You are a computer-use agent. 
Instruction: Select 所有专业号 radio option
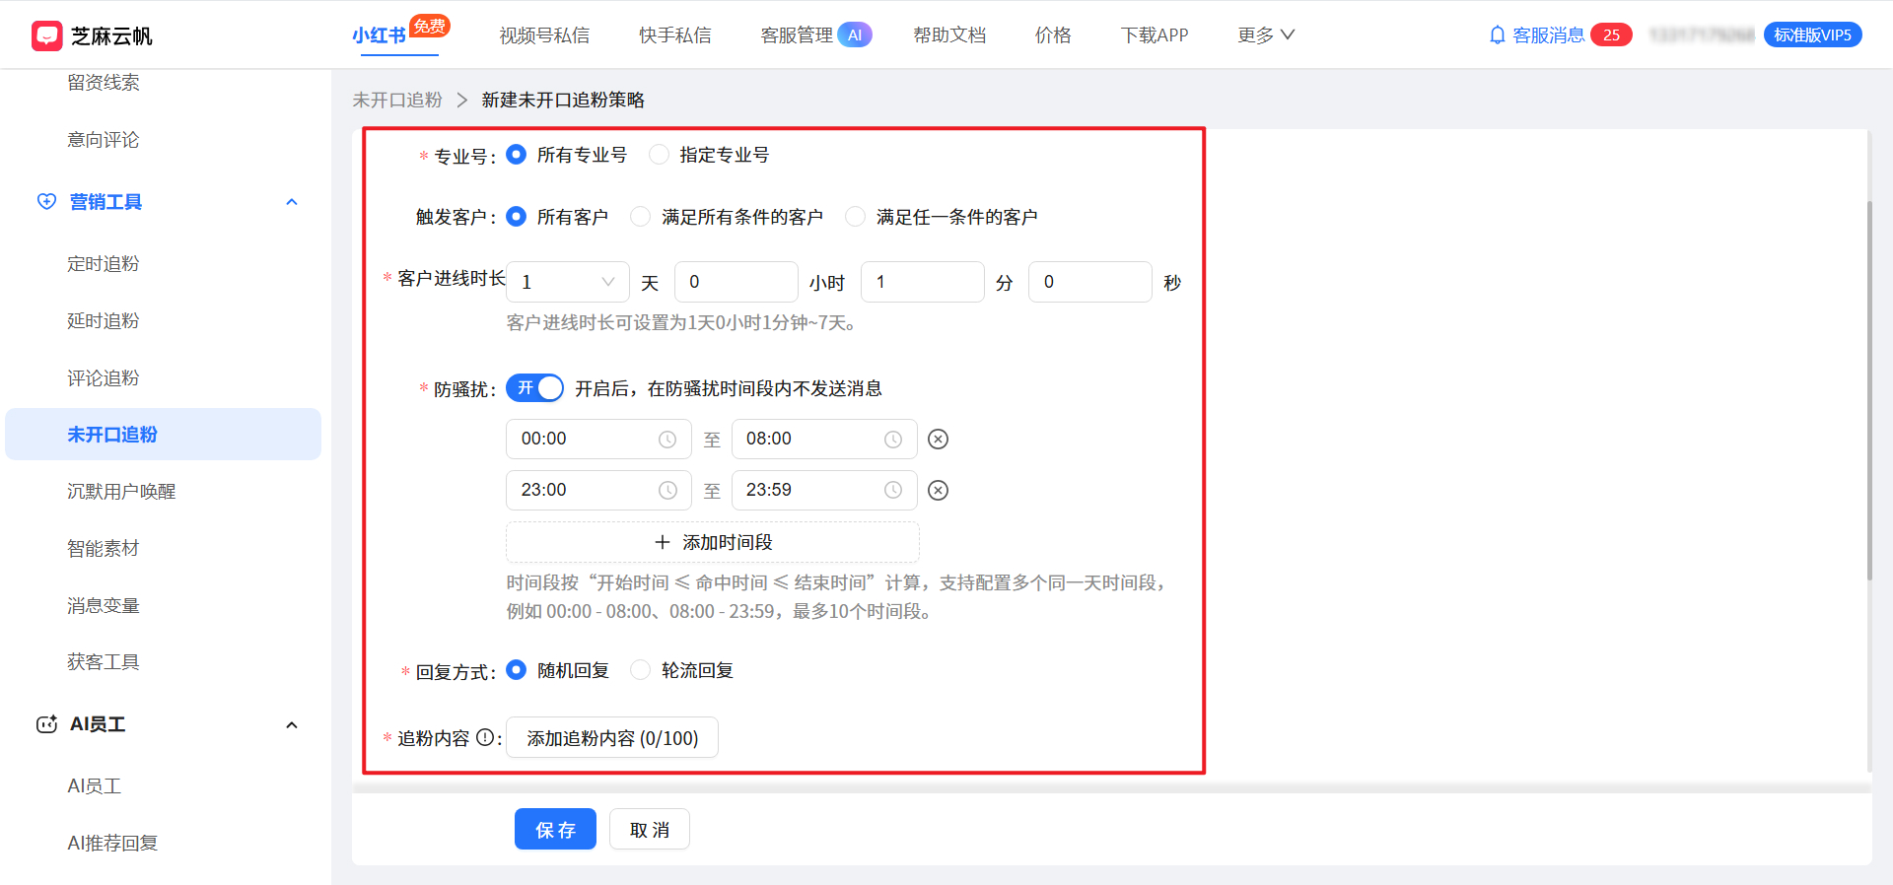coord(516,155)
